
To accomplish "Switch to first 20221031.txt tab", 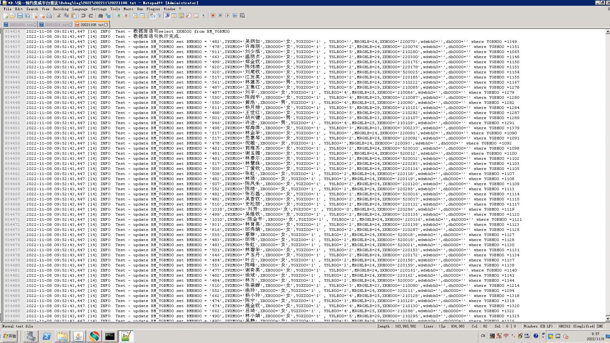I will click(x=20, y=24).
